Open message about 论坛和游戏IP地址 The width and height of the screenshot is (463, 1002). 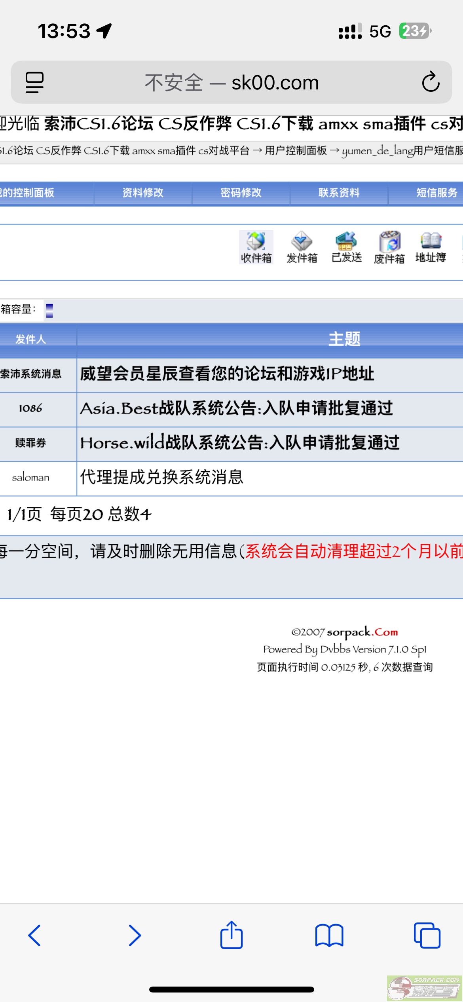pyautogui.click(x=227, y=374)
